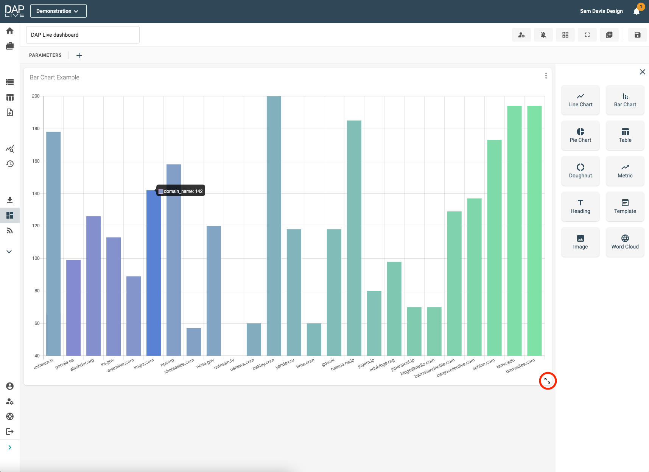Image resolution: width=649 pixels, height=472 pixels.
Task: Click the home icon in sidebar
Action: [x=10, y=31]
